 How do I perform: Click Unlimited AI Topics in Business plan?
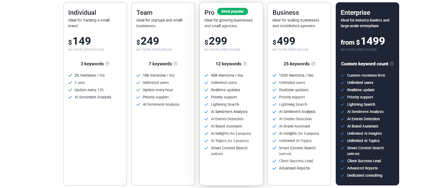pos(295,141)
